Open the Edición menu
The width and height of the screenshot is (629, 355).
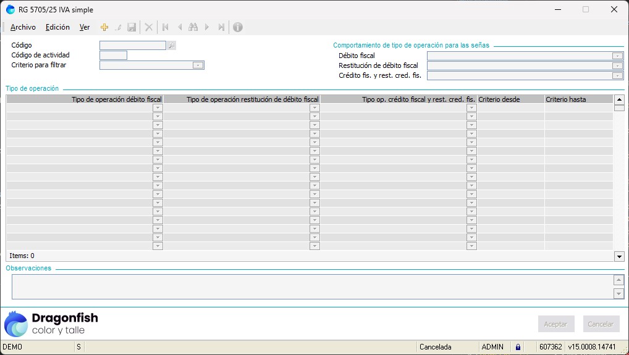coord(57,27)
